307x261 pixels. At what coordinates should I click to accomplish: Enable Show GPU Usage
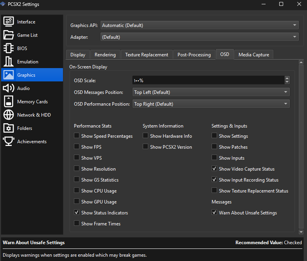77,202
